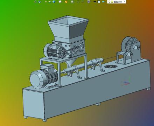The width and height of the screenshot is (154, 126).
Task: Click the yellow-green circle layer icon
Action: click(x=112, y=2)
